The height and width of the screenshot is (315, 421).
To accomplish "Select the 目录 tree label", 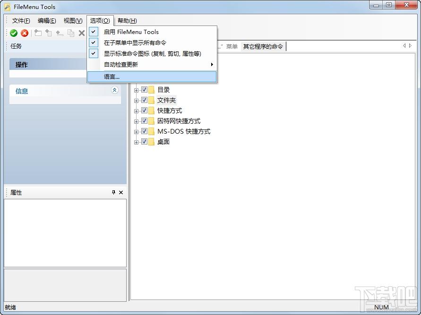I will [x=163, y=90].
